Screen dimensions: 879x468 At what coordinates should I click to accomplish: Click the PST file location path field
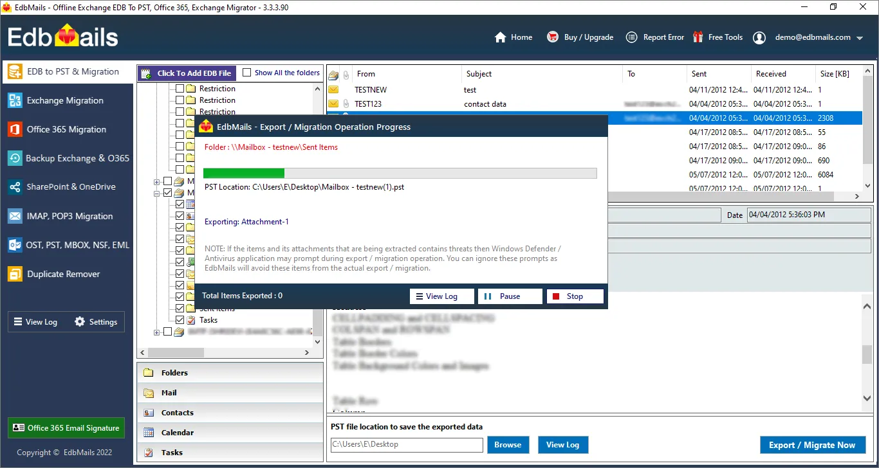407,445
